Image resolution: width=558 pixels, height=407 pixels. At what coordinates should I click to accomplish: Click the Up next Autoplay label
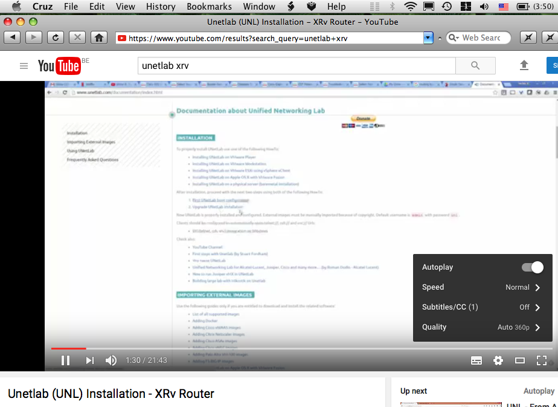pyautogui.click(x=539, y=391)
